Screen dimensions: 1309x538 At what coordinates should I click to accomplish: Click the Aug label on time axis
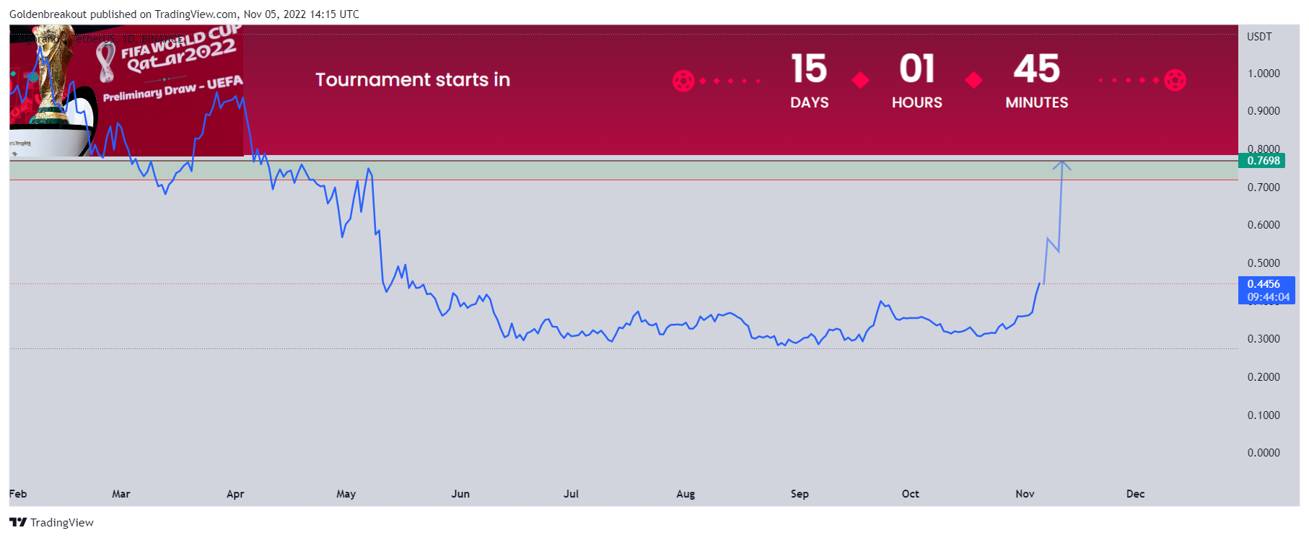[x=686, y=494]
